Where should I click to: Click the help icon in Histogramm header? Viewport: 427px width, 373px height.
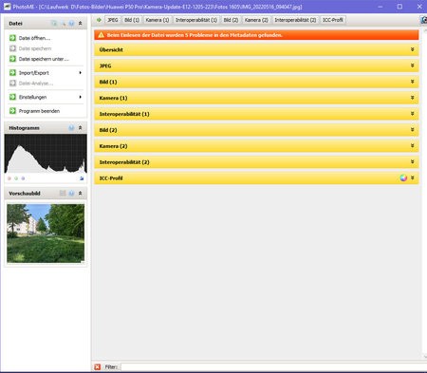coord(71,128)
